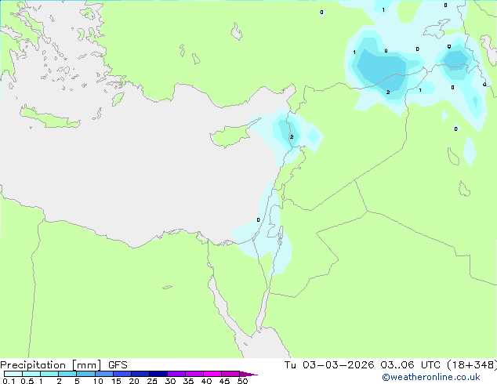Select the forecast date 'Tu 03-03-2026'
497x384 pixels.
329,365
